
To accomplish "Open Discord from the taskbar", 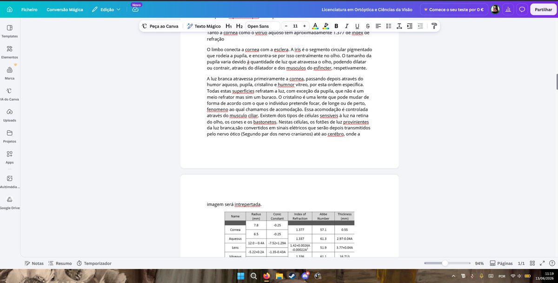I will (x=305, y=276).
